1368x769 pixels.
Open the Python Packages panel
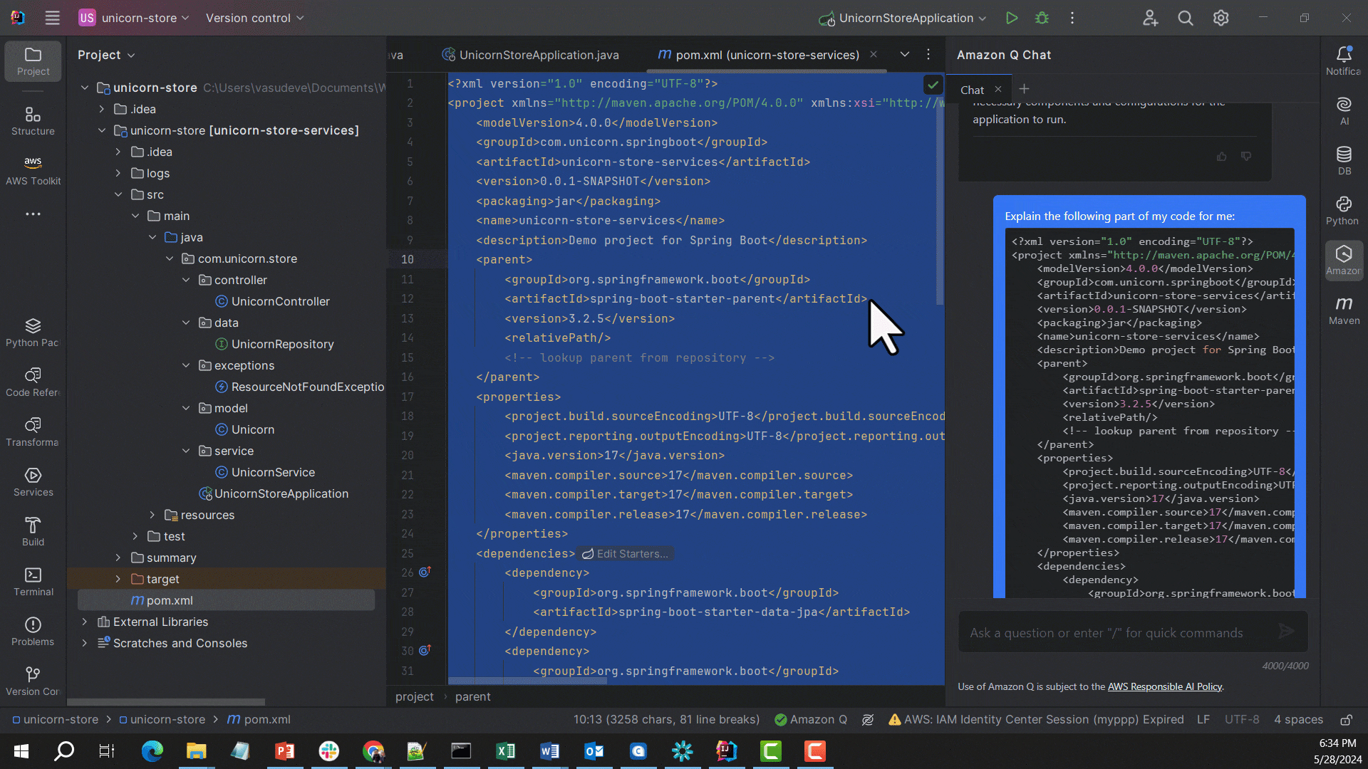33,331
